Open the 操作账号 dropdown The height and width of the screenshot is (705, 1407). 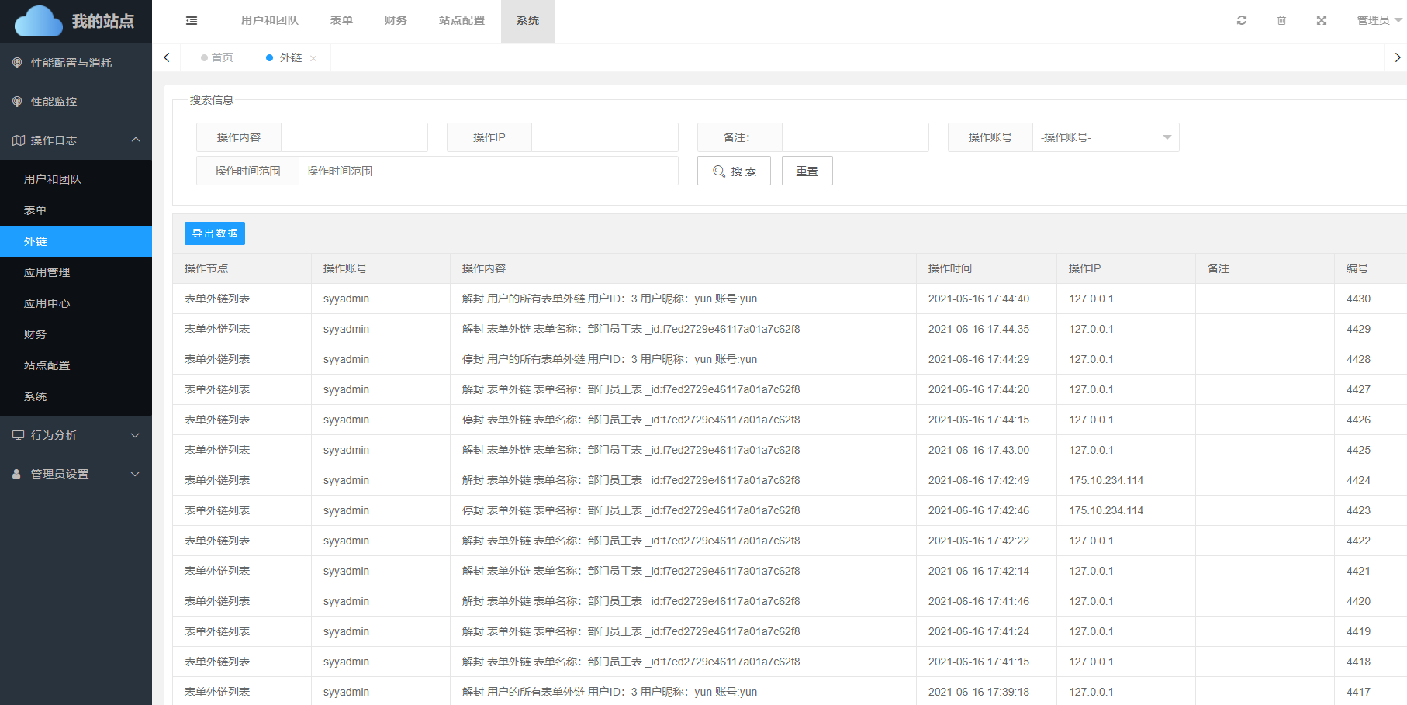pyautogui.click(x=1105, y=137)
